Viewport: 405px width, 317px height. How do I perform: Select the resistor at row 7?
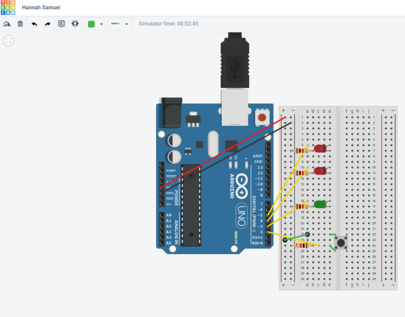pyautogui.click(x=302, y=151)
